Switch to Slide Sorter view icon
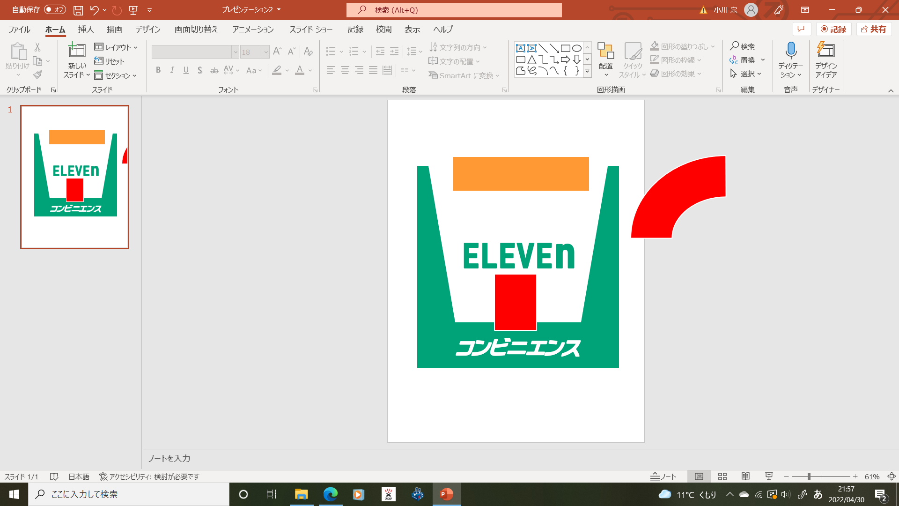The width and height of the screenshot is (899, 506). [722, 476]
